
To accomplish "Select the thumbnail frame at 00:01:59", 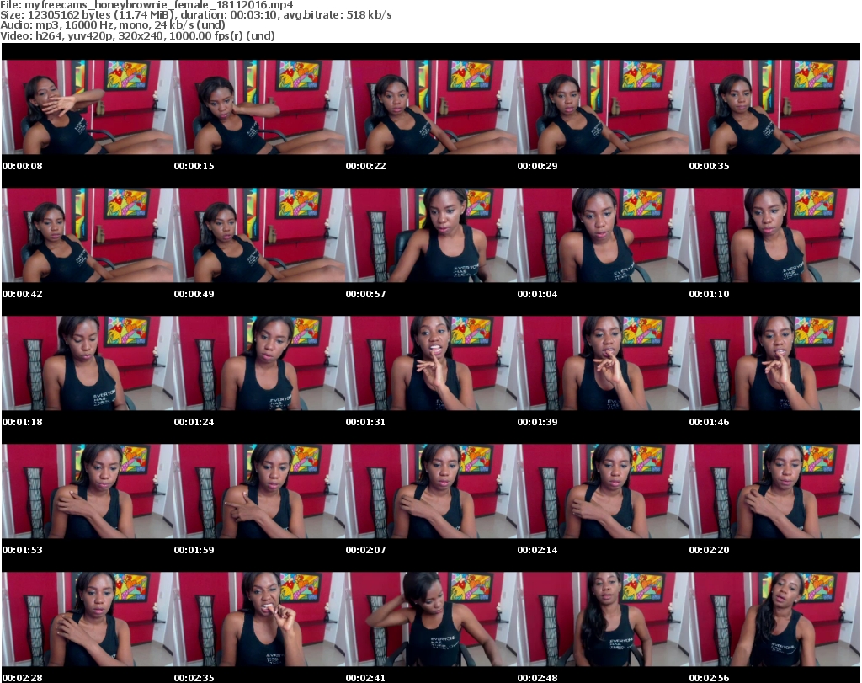I will coord(259,491).
